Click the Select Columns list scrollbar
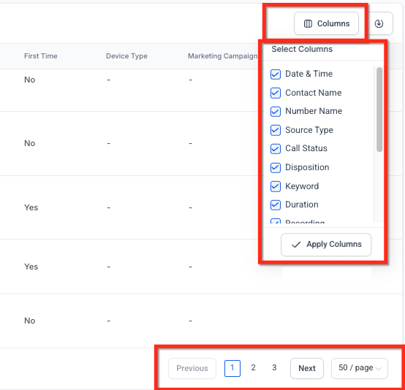 click(x=379, y=110)
